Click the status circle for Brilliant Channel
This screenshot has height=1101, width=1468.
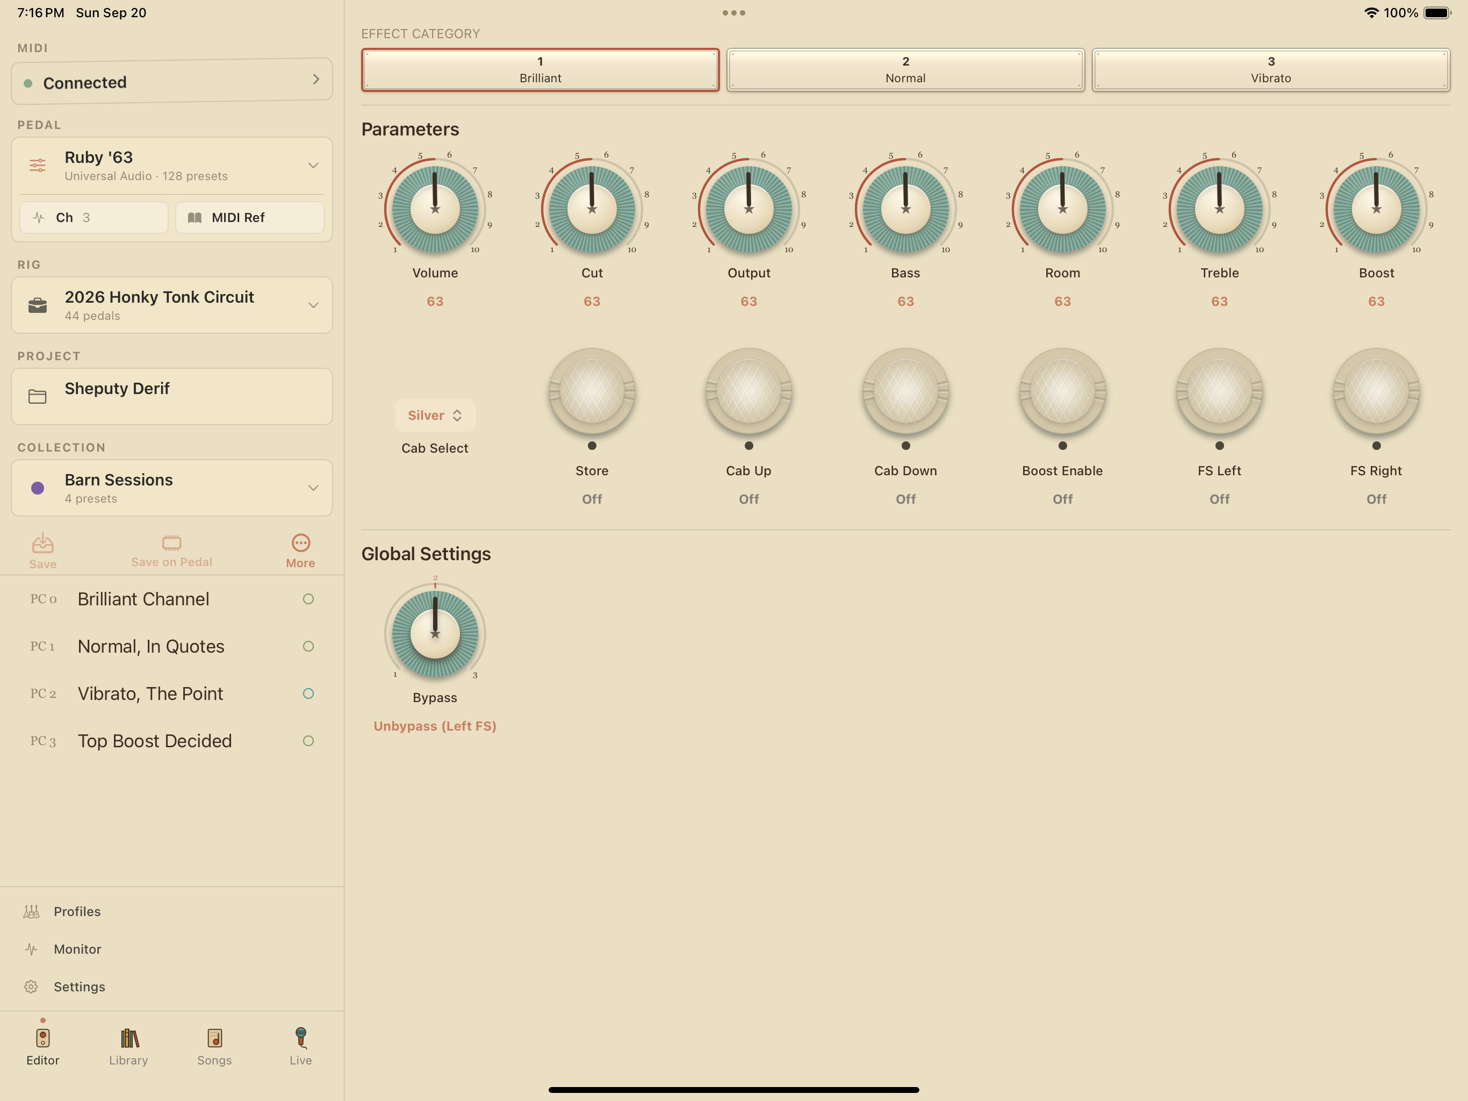point(308,599)
